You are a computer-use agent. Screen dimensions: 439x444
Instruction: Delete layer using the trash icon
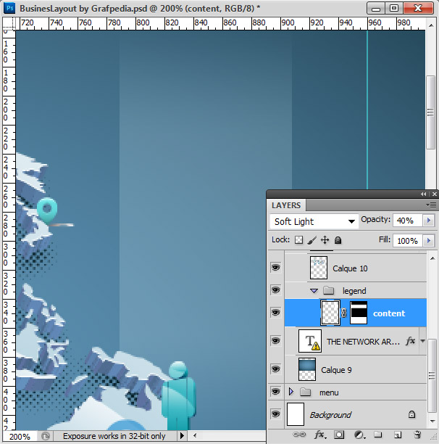[417, 435]
